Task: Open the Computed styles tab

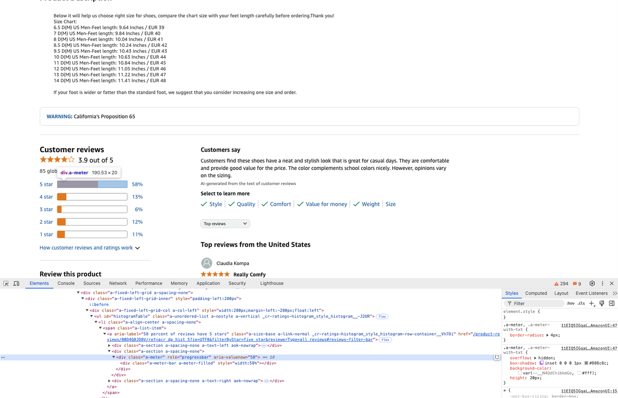Action: coord(536,293)
